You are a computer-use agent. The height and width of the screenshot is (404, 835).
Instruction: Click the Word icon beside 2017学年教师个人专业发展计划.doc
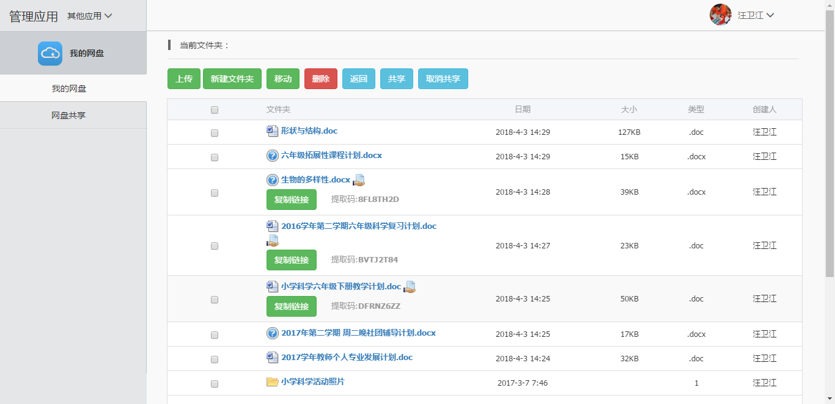273,358
